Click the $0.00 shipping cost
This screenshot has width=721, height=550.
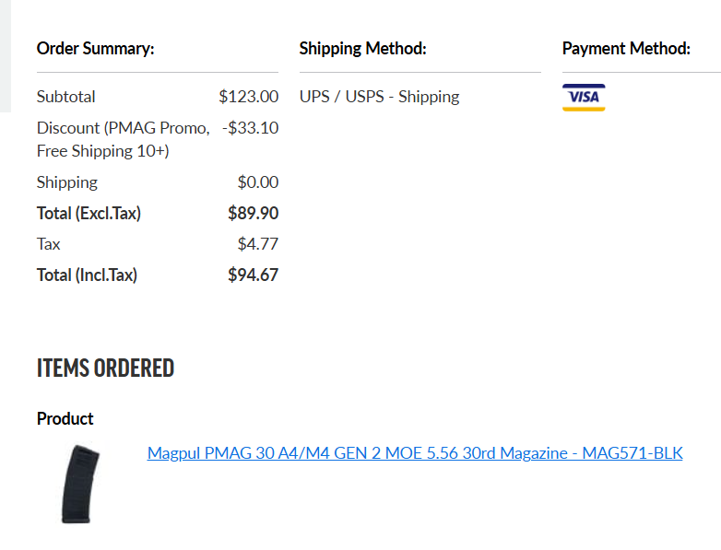click(x=257, y=182)
